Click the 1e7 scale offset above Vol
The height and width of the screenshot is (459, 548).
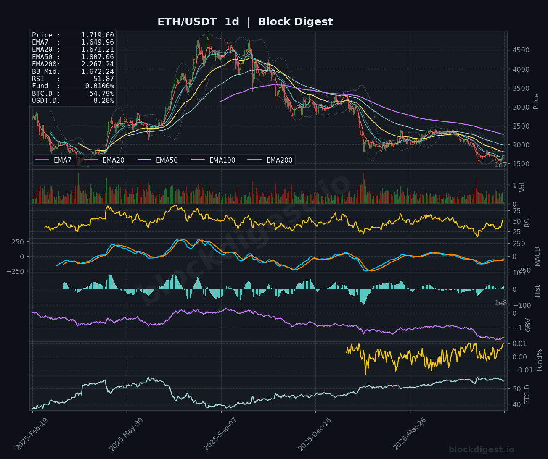tap(500, 165)
